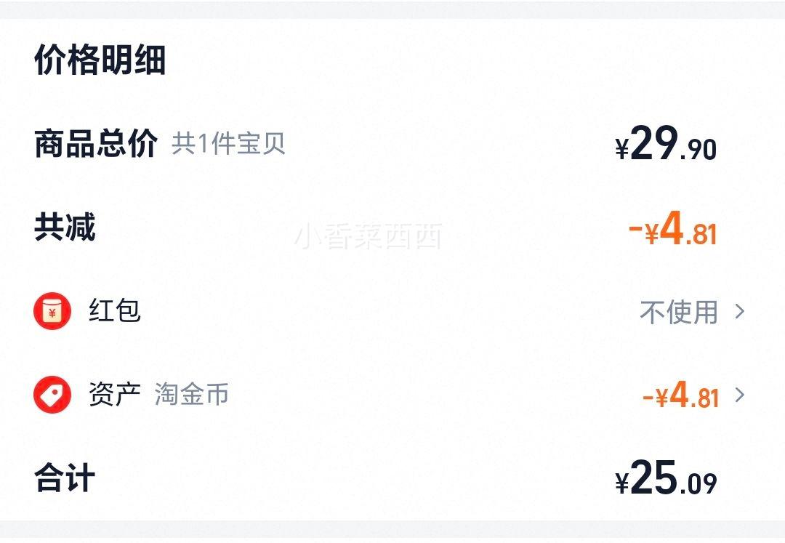Open the 红包 row

pos(392,311)
